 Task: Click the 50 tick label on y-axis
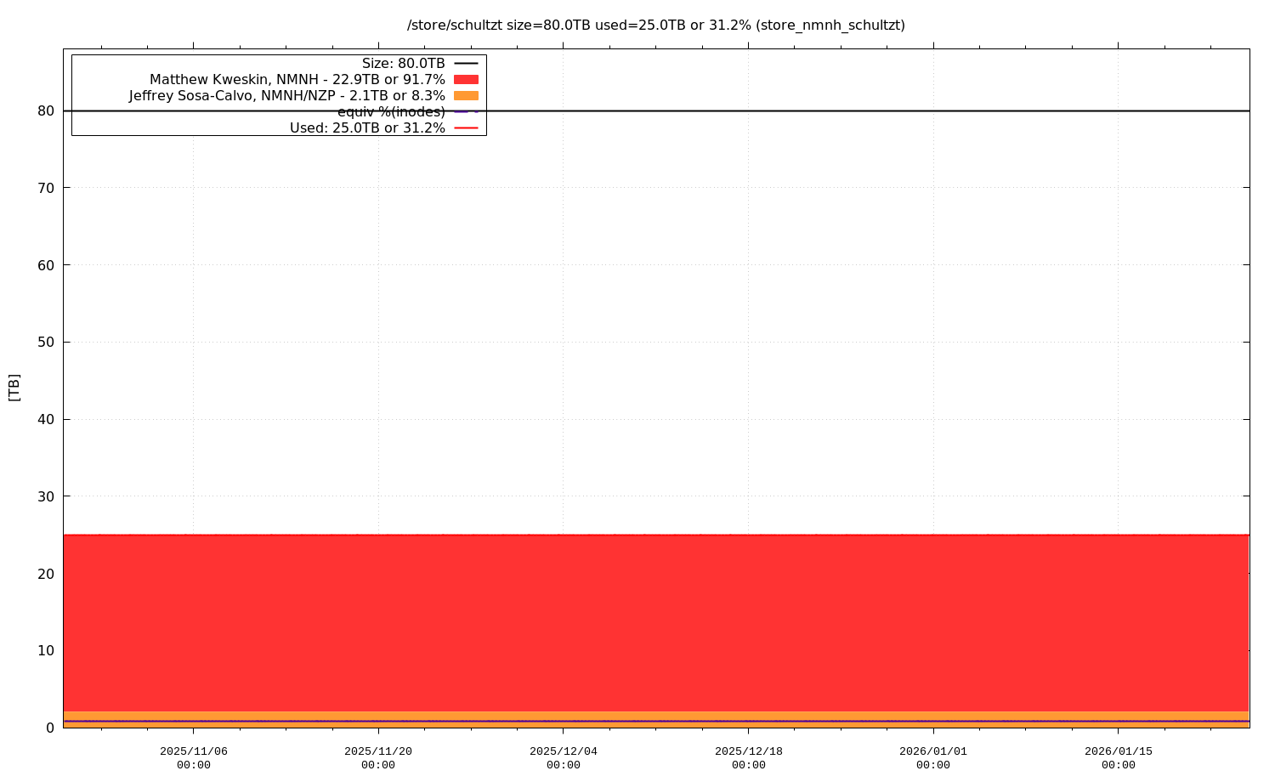click(x=45, y=342)
